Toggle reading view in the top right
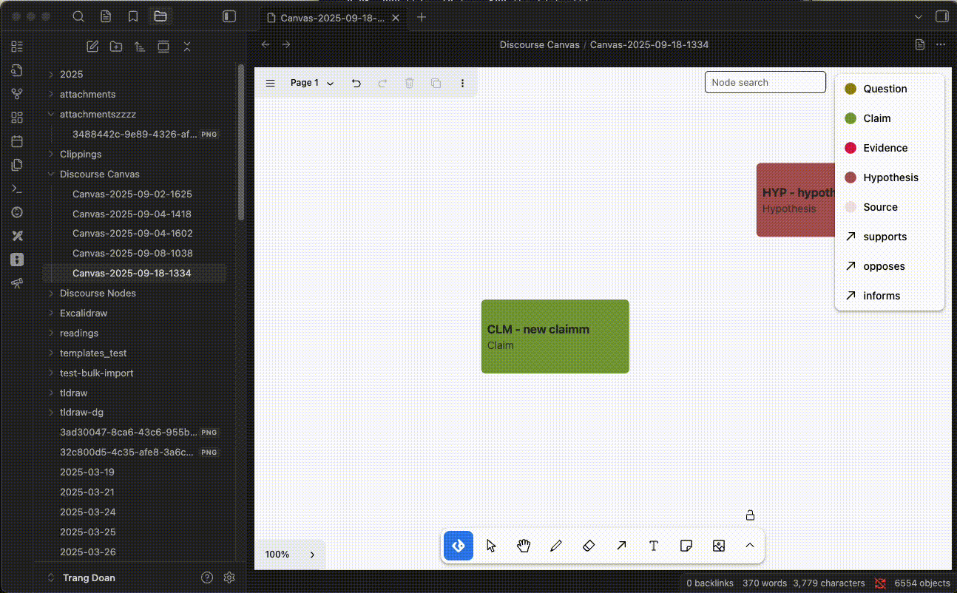Screen dimensions: 957x593 tap(919, 44)
